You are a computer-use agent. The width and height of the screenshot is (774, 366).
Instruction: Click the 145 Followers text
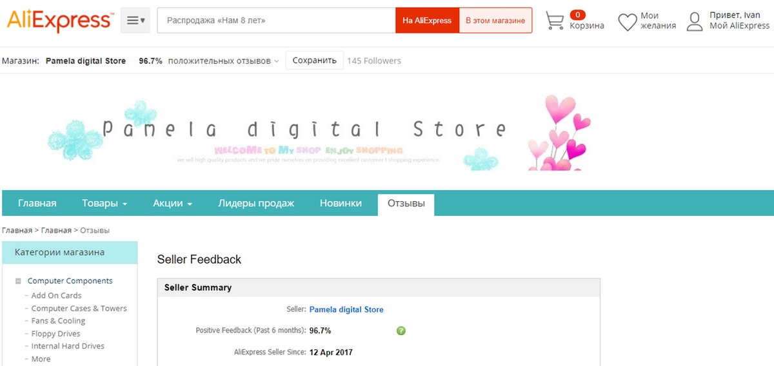(x=374, y=61)
